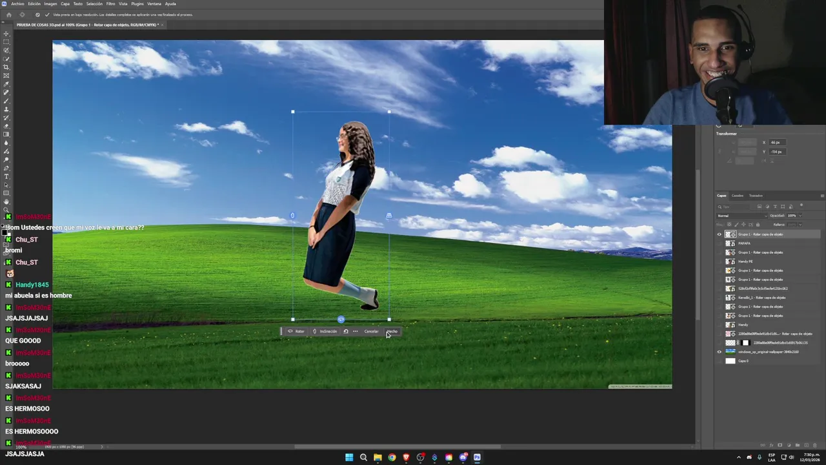Open the Layers panel flyout menu

pyautogui.click(x=821, y=196)
